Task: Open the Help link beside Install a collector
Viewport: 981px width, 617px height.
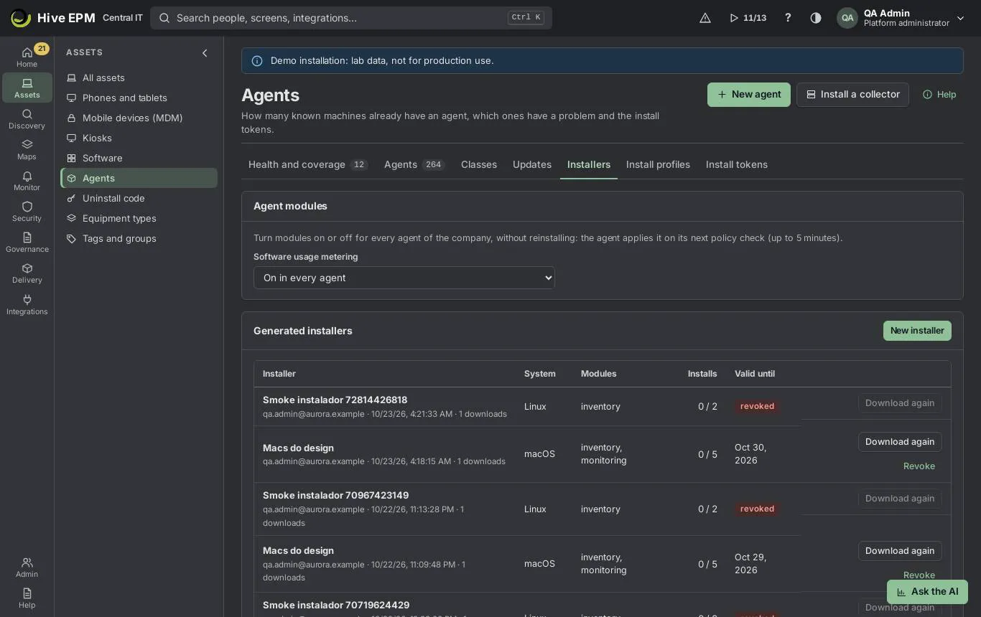Action: pos(939,95)
